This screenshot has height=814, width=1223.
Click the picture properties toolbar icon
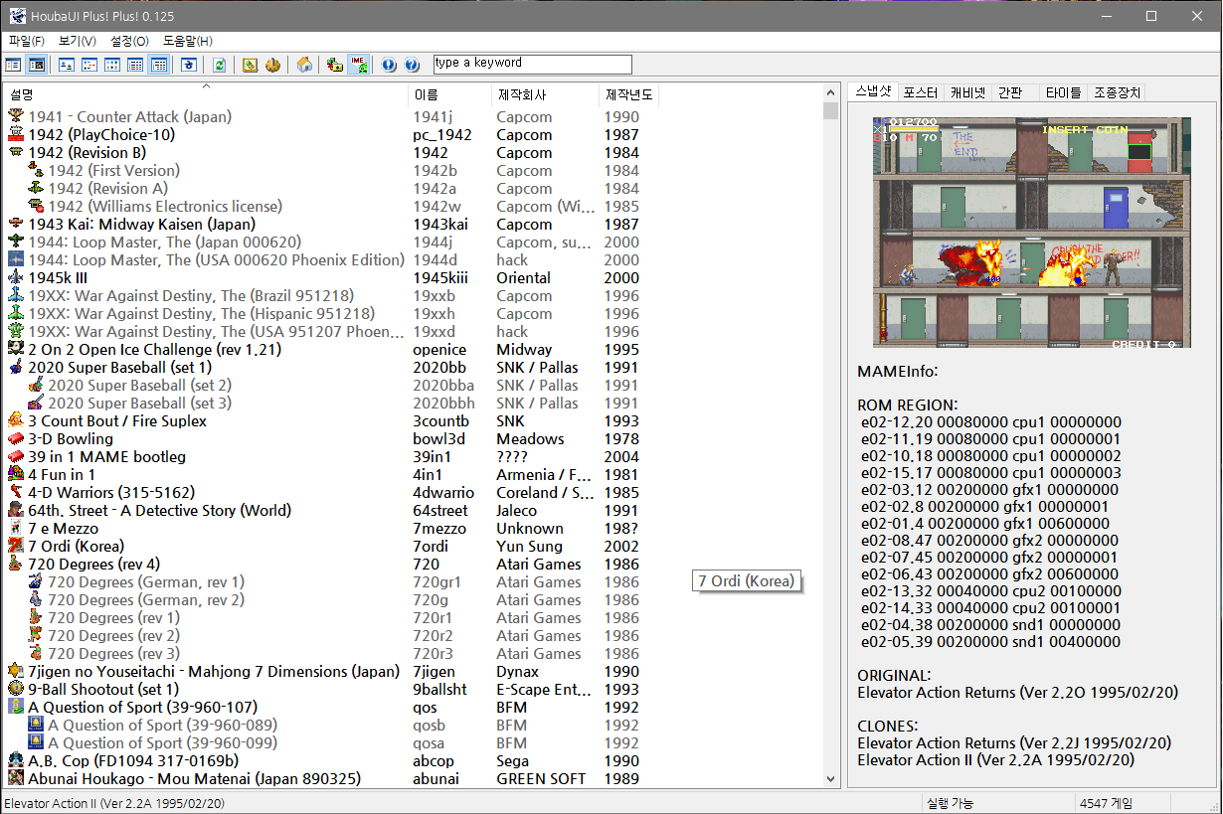pos(251,65)
